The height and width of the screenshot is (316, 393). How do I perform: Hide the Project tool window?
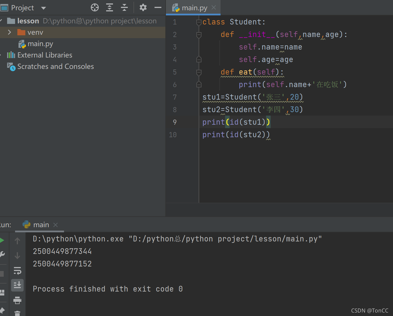pos(158,7)
